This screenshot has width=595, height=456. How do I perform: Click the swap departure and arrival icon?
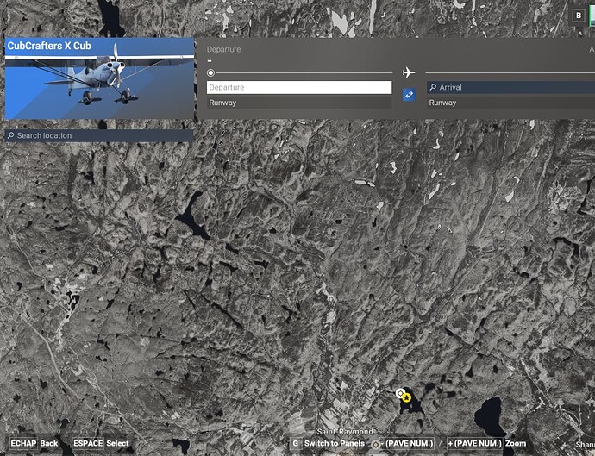409,95
